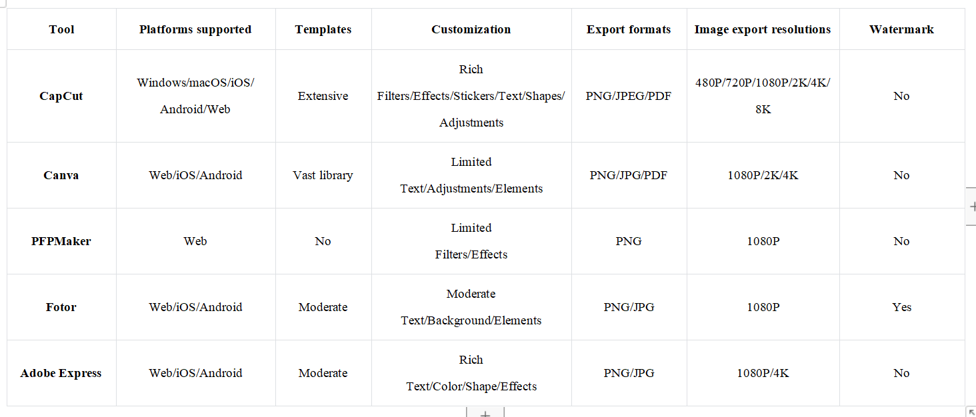This screenshot has height=417, width=976.
Task: Click the table resize handle at bottom-right corner
Action: pyautogui.click(x=970, y=411)
